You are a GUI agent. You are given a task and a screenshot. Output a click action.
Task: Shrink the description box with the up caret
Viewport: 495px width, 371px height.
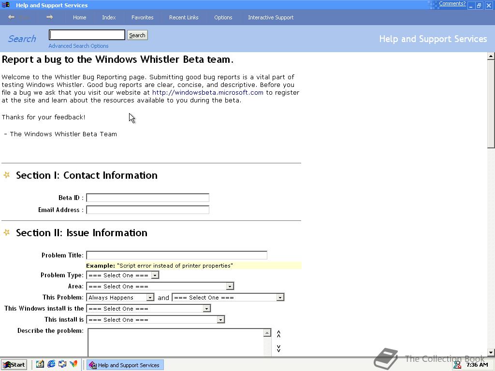tap(279, 334)
